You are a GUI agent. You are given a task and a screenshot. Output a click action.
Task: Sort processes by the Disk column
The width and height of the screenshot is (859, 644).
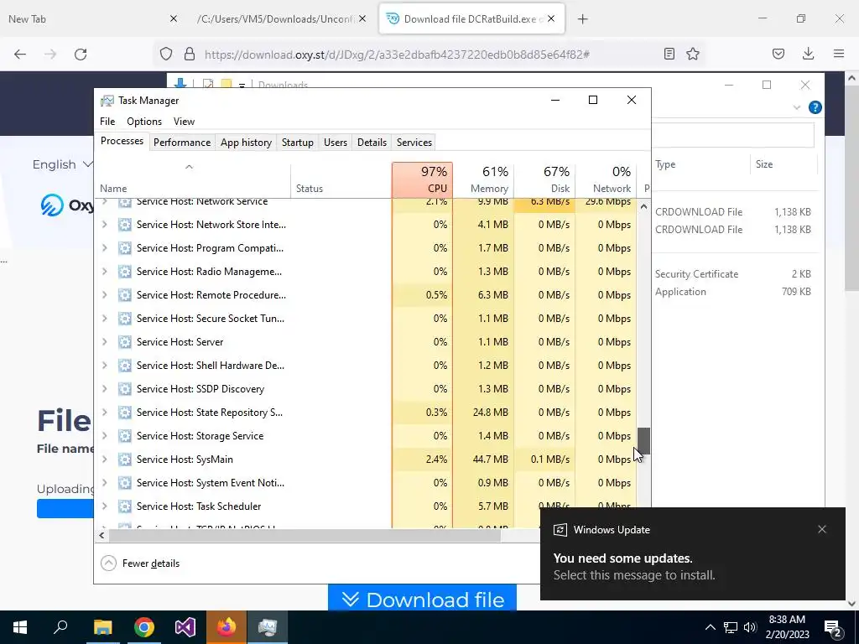click(x=544, y=179)
